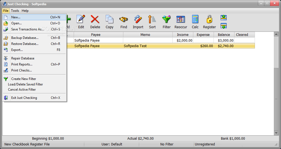281x149 pixels.
Task: Open the Help menu
Action: (25, 11)
